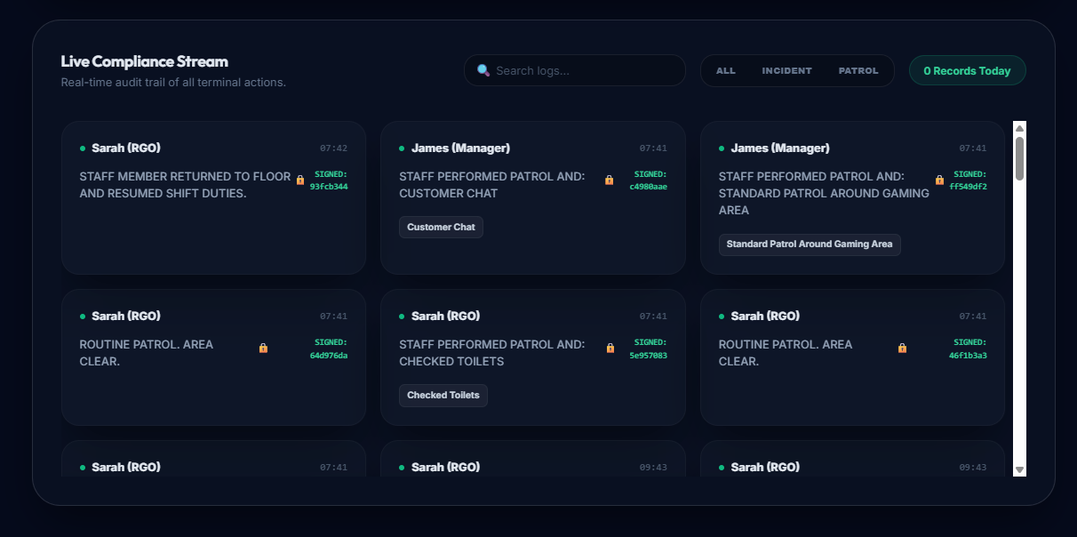Click the vertical scrollbar thumb
The image size is (1077, 537).
pyautogui.click(x=1019, y=158)
